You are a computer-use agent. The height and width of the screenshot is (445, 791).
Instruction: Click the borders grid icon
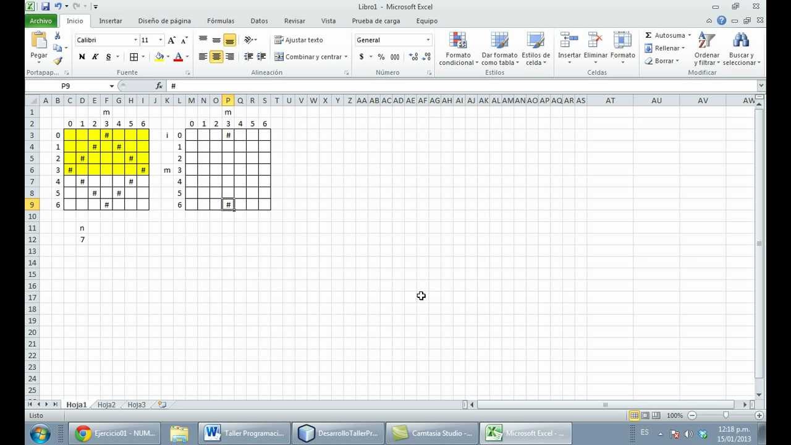(133, 57)
